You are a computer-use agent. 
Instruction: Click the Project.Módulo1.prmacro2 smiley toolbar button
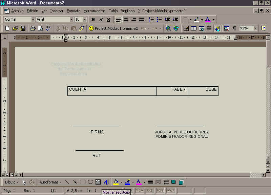click(113, 28)
